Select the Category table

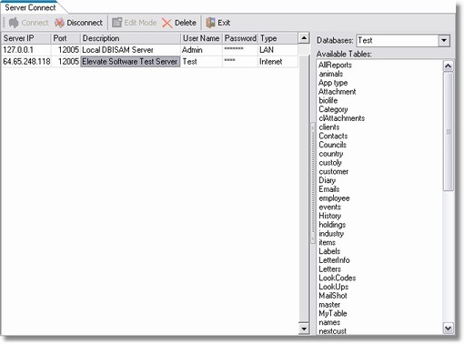pos(333,109)
